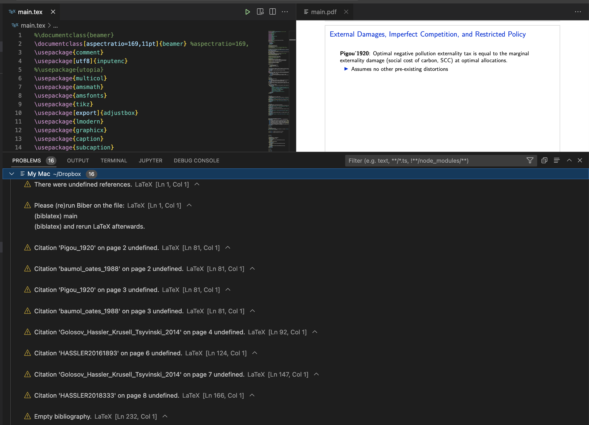
Task: Open PDF preview using the View LaTeX PDF icon
Action: (x=260, y=12)
